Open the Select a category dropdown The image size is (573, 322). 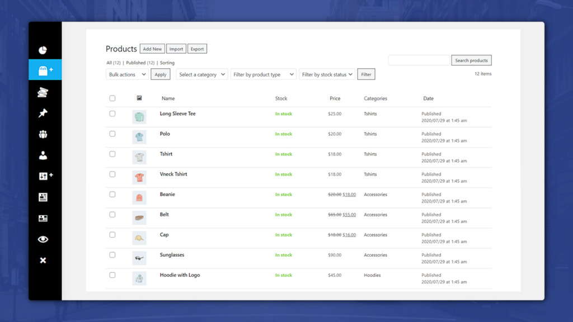[x=201, y=74]
